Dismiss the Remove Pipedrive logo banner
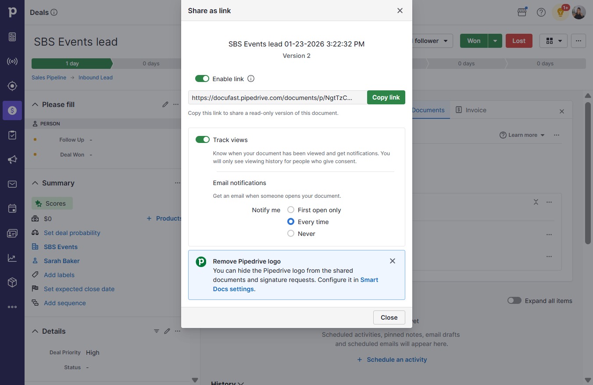Screen dimensions: 593x385 pos(393,261)
